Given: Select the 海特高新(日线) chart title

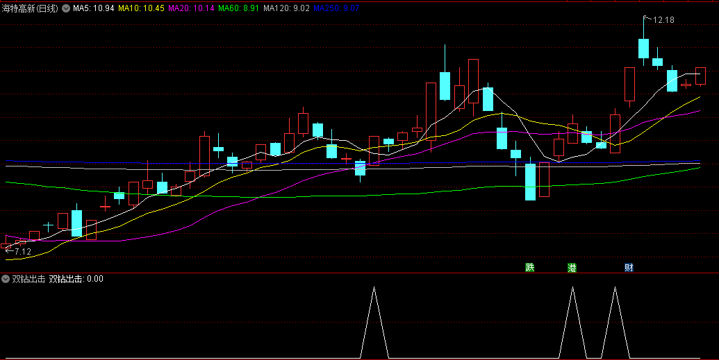Looking at the screenshot, I should point(31,8).
